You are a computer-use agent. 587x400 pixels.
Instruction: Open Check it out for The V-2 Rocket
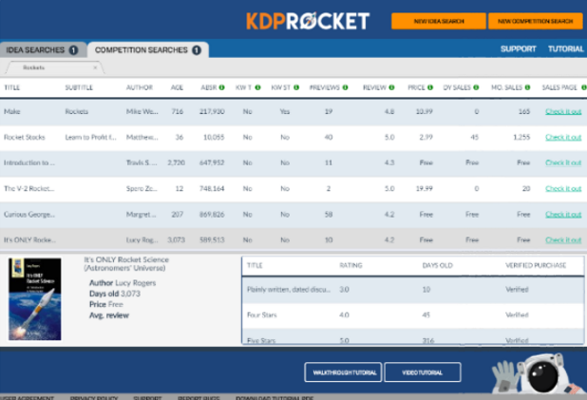point(563,188)
